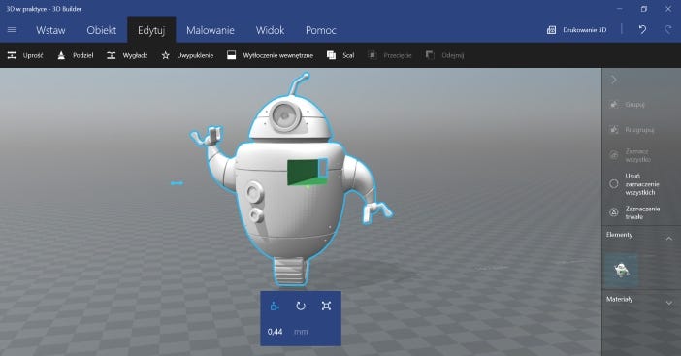Screen dimensions: 681x356
Task: Expand the Materiały section chevron
Action: click(x=668, y=303)
